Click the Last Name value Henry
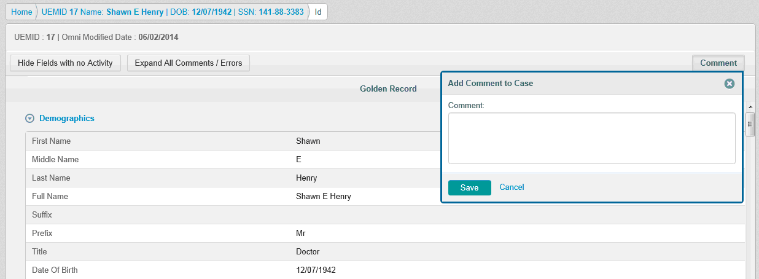759x279 pixels. point(306,178)
